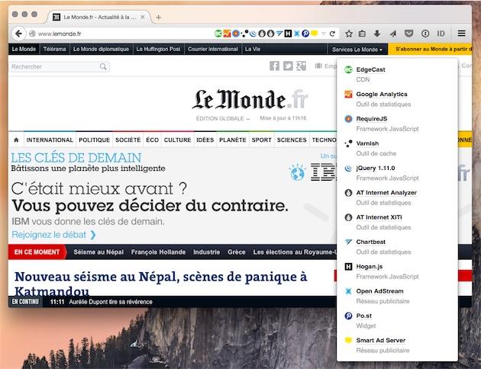Click the jQuery icon in the address bar

click(253, 34)
